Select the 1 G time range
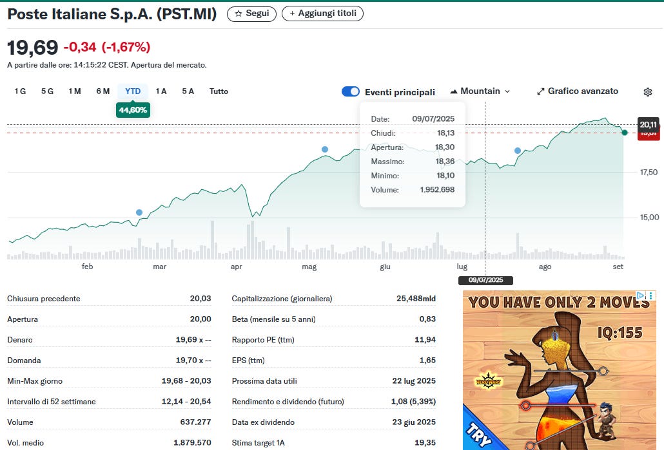Viewport: 664px width, 450px height. point(21,91)
